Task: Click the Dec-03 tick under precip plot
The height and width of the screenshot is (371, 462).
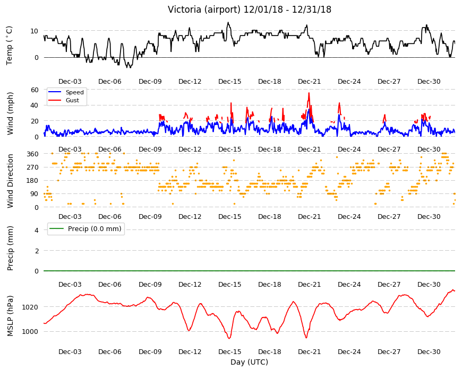Action: (70, 284)
